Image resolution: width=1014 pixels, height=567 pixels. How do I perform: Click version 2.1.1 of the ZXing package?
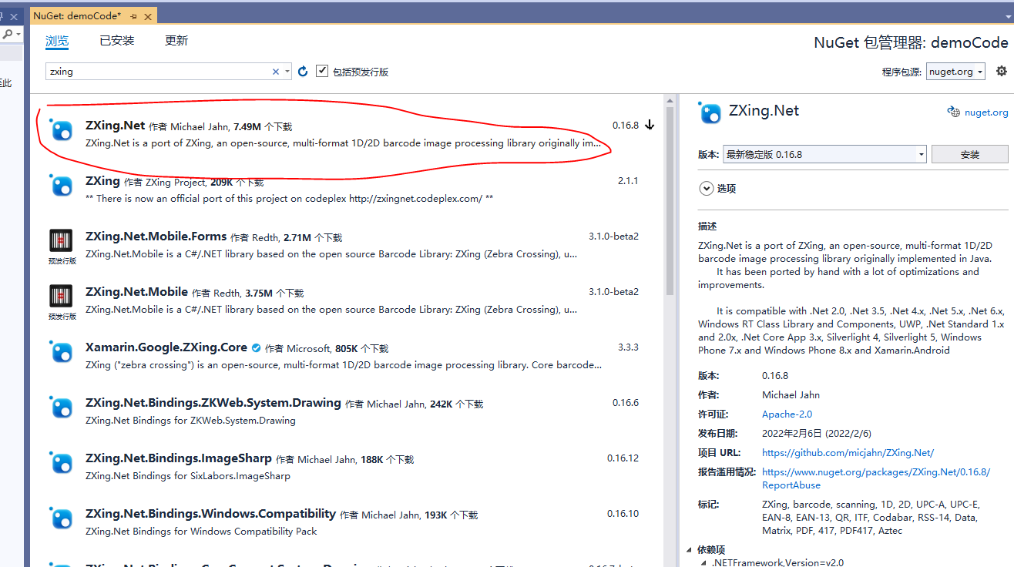click(x=628, y=180)
